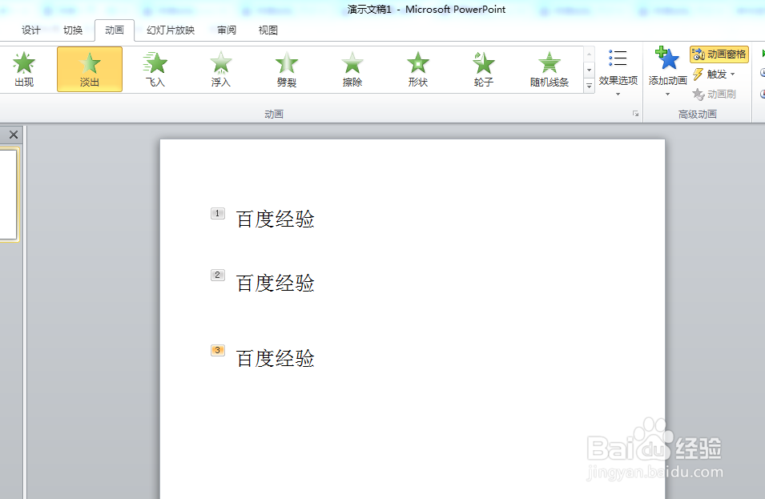This screenshot has width=765, height=499.
Task: Open the 动画 group dialog launcher
Action: pos(635,113)
